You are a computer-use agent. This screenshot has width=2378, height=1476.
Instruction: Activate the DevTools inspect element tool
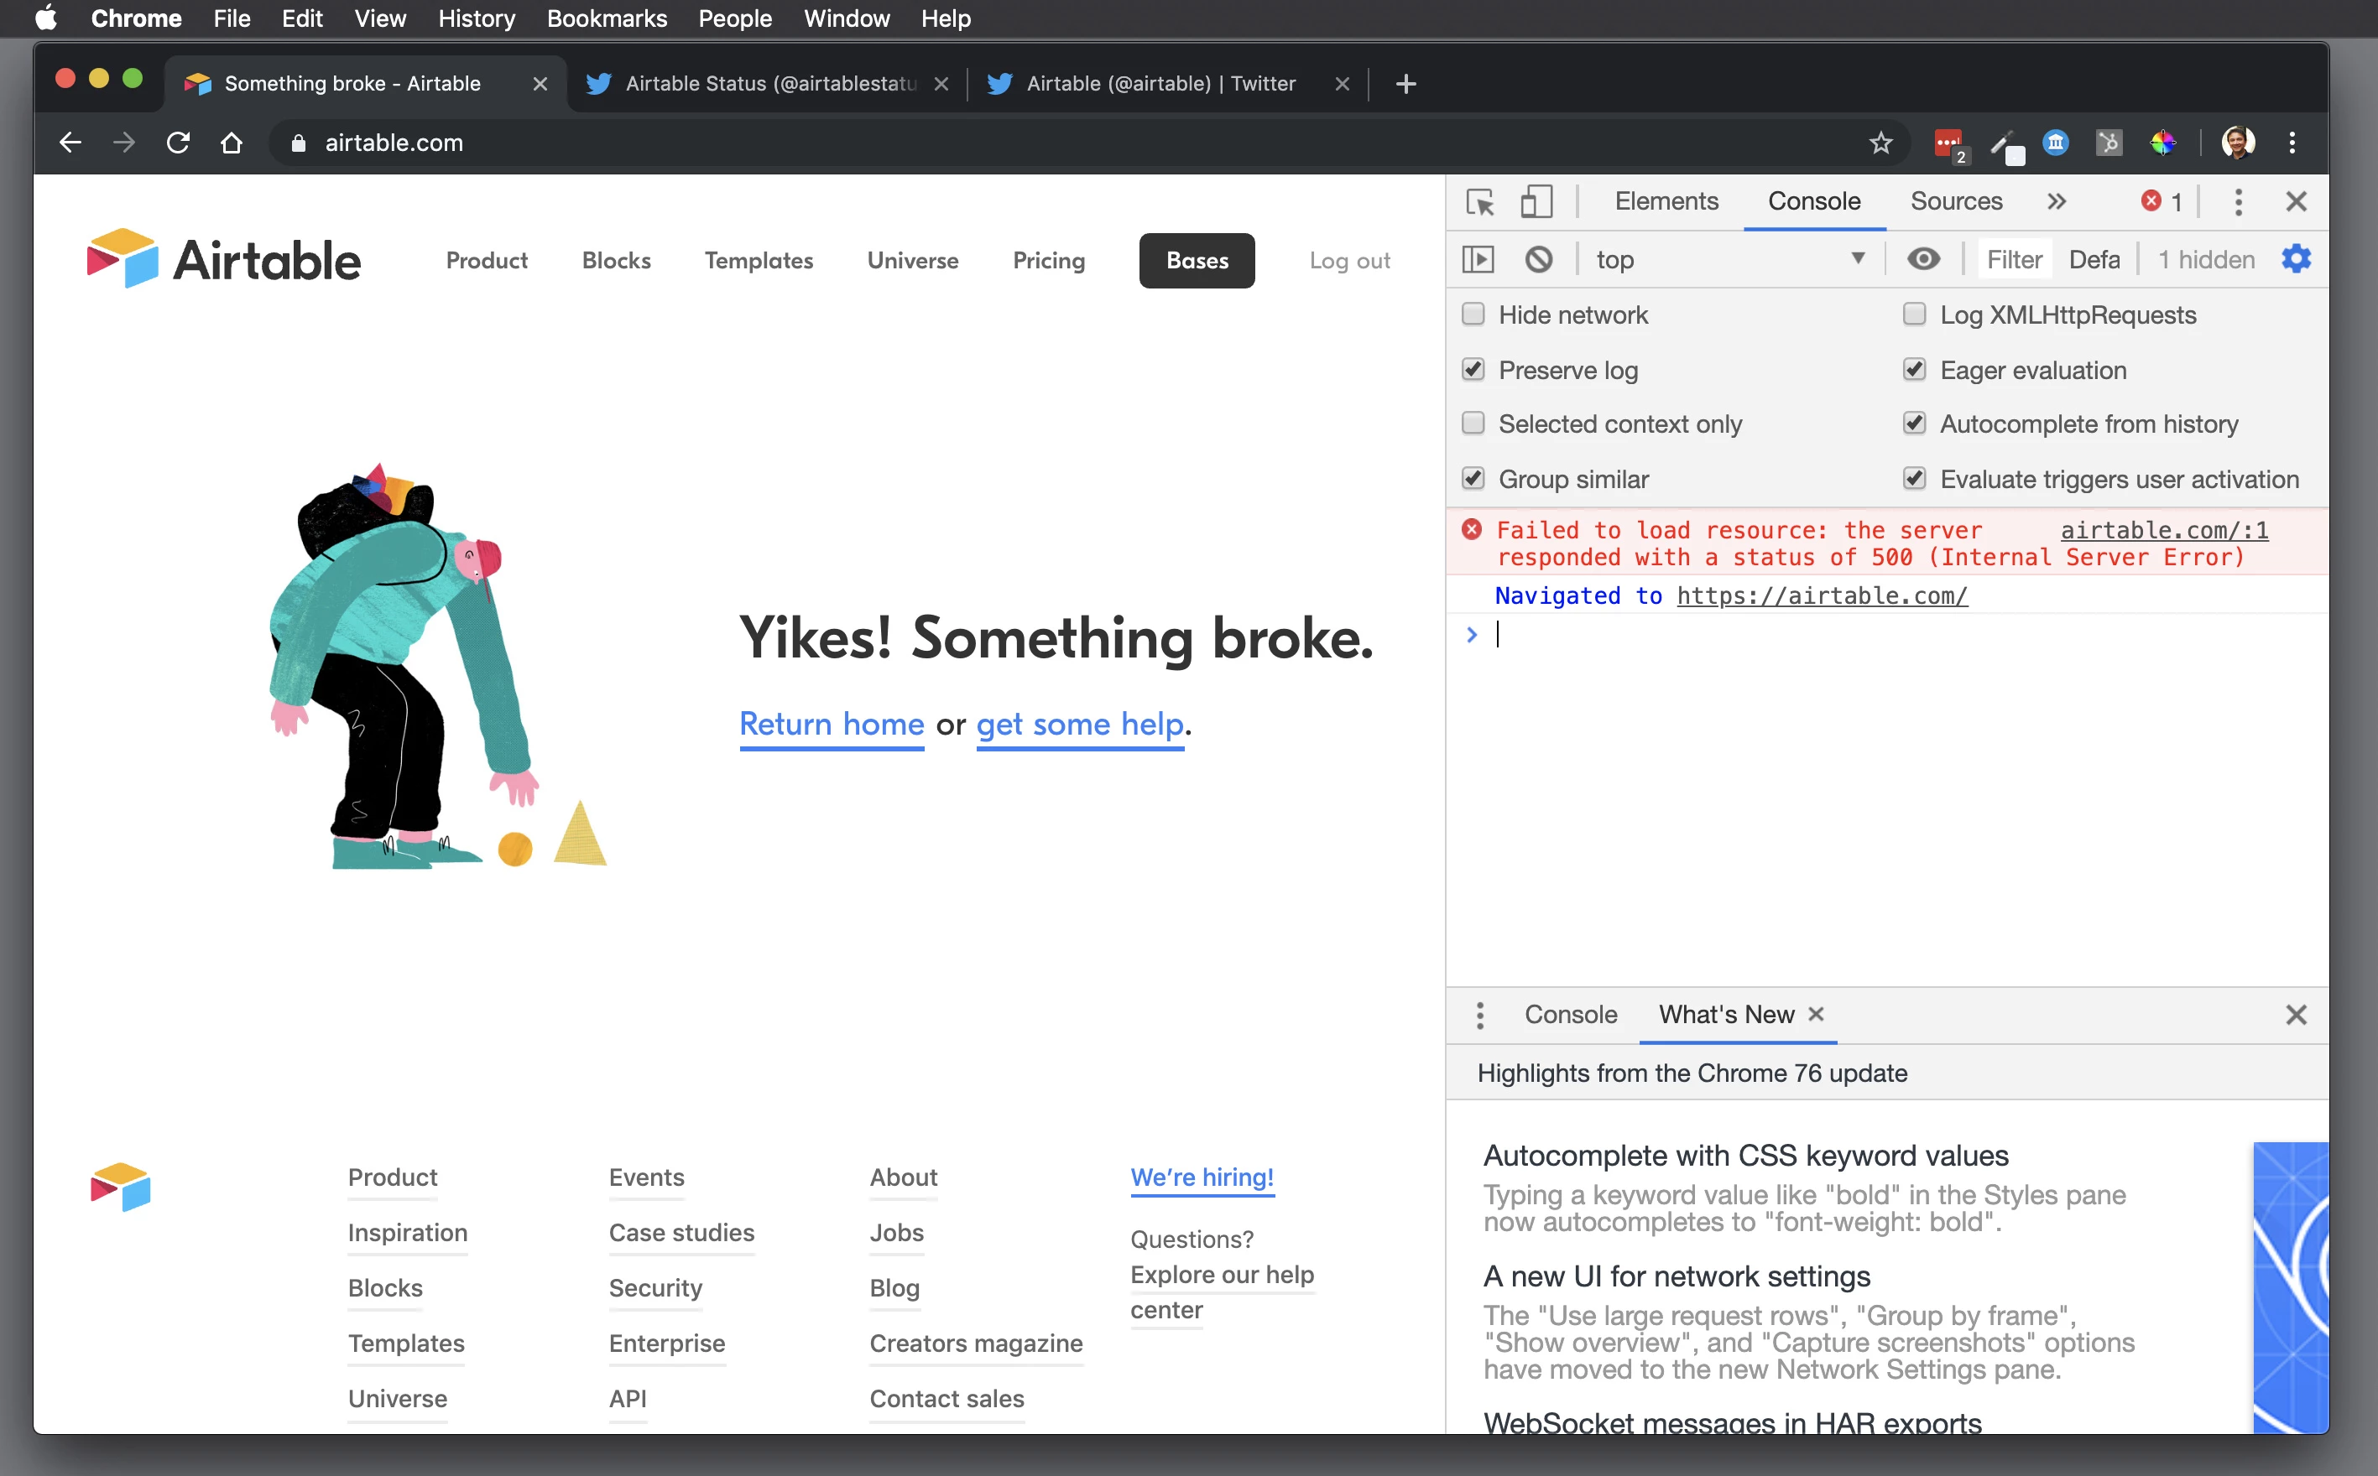1479,202
